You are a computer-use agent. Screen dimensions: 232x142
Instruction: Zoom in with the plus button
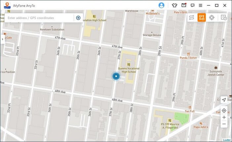pyautogui.click(x=224, y=117)
